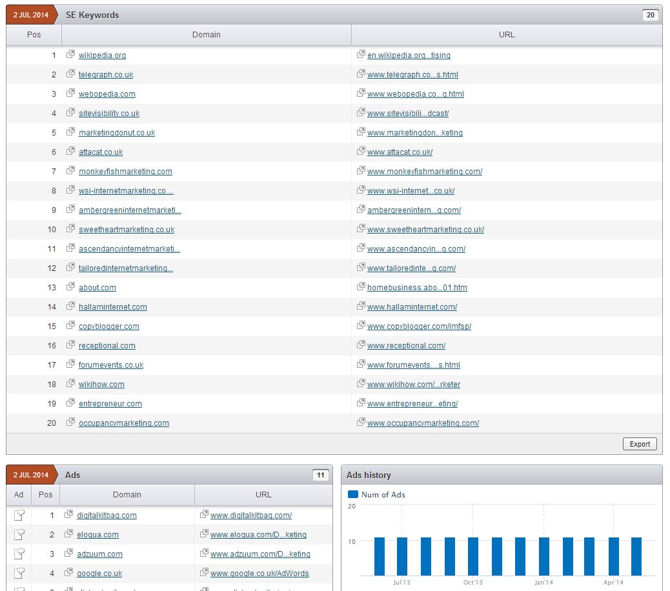This screenshot has width=670, height=591.
Task: Open tailoredinternetmarketing... domain link
Action: (x=126, y=268)
